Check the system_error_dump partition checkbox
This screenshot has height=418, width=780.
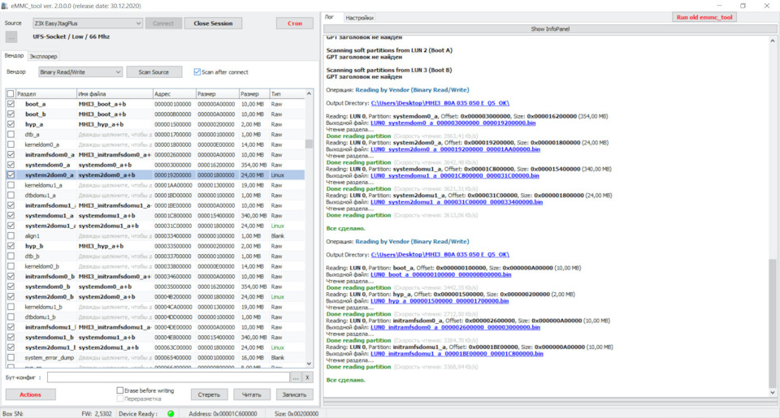(11, 357)
